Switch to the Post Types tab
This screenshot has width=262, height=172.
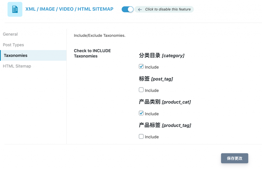click(x=13, y=45)
